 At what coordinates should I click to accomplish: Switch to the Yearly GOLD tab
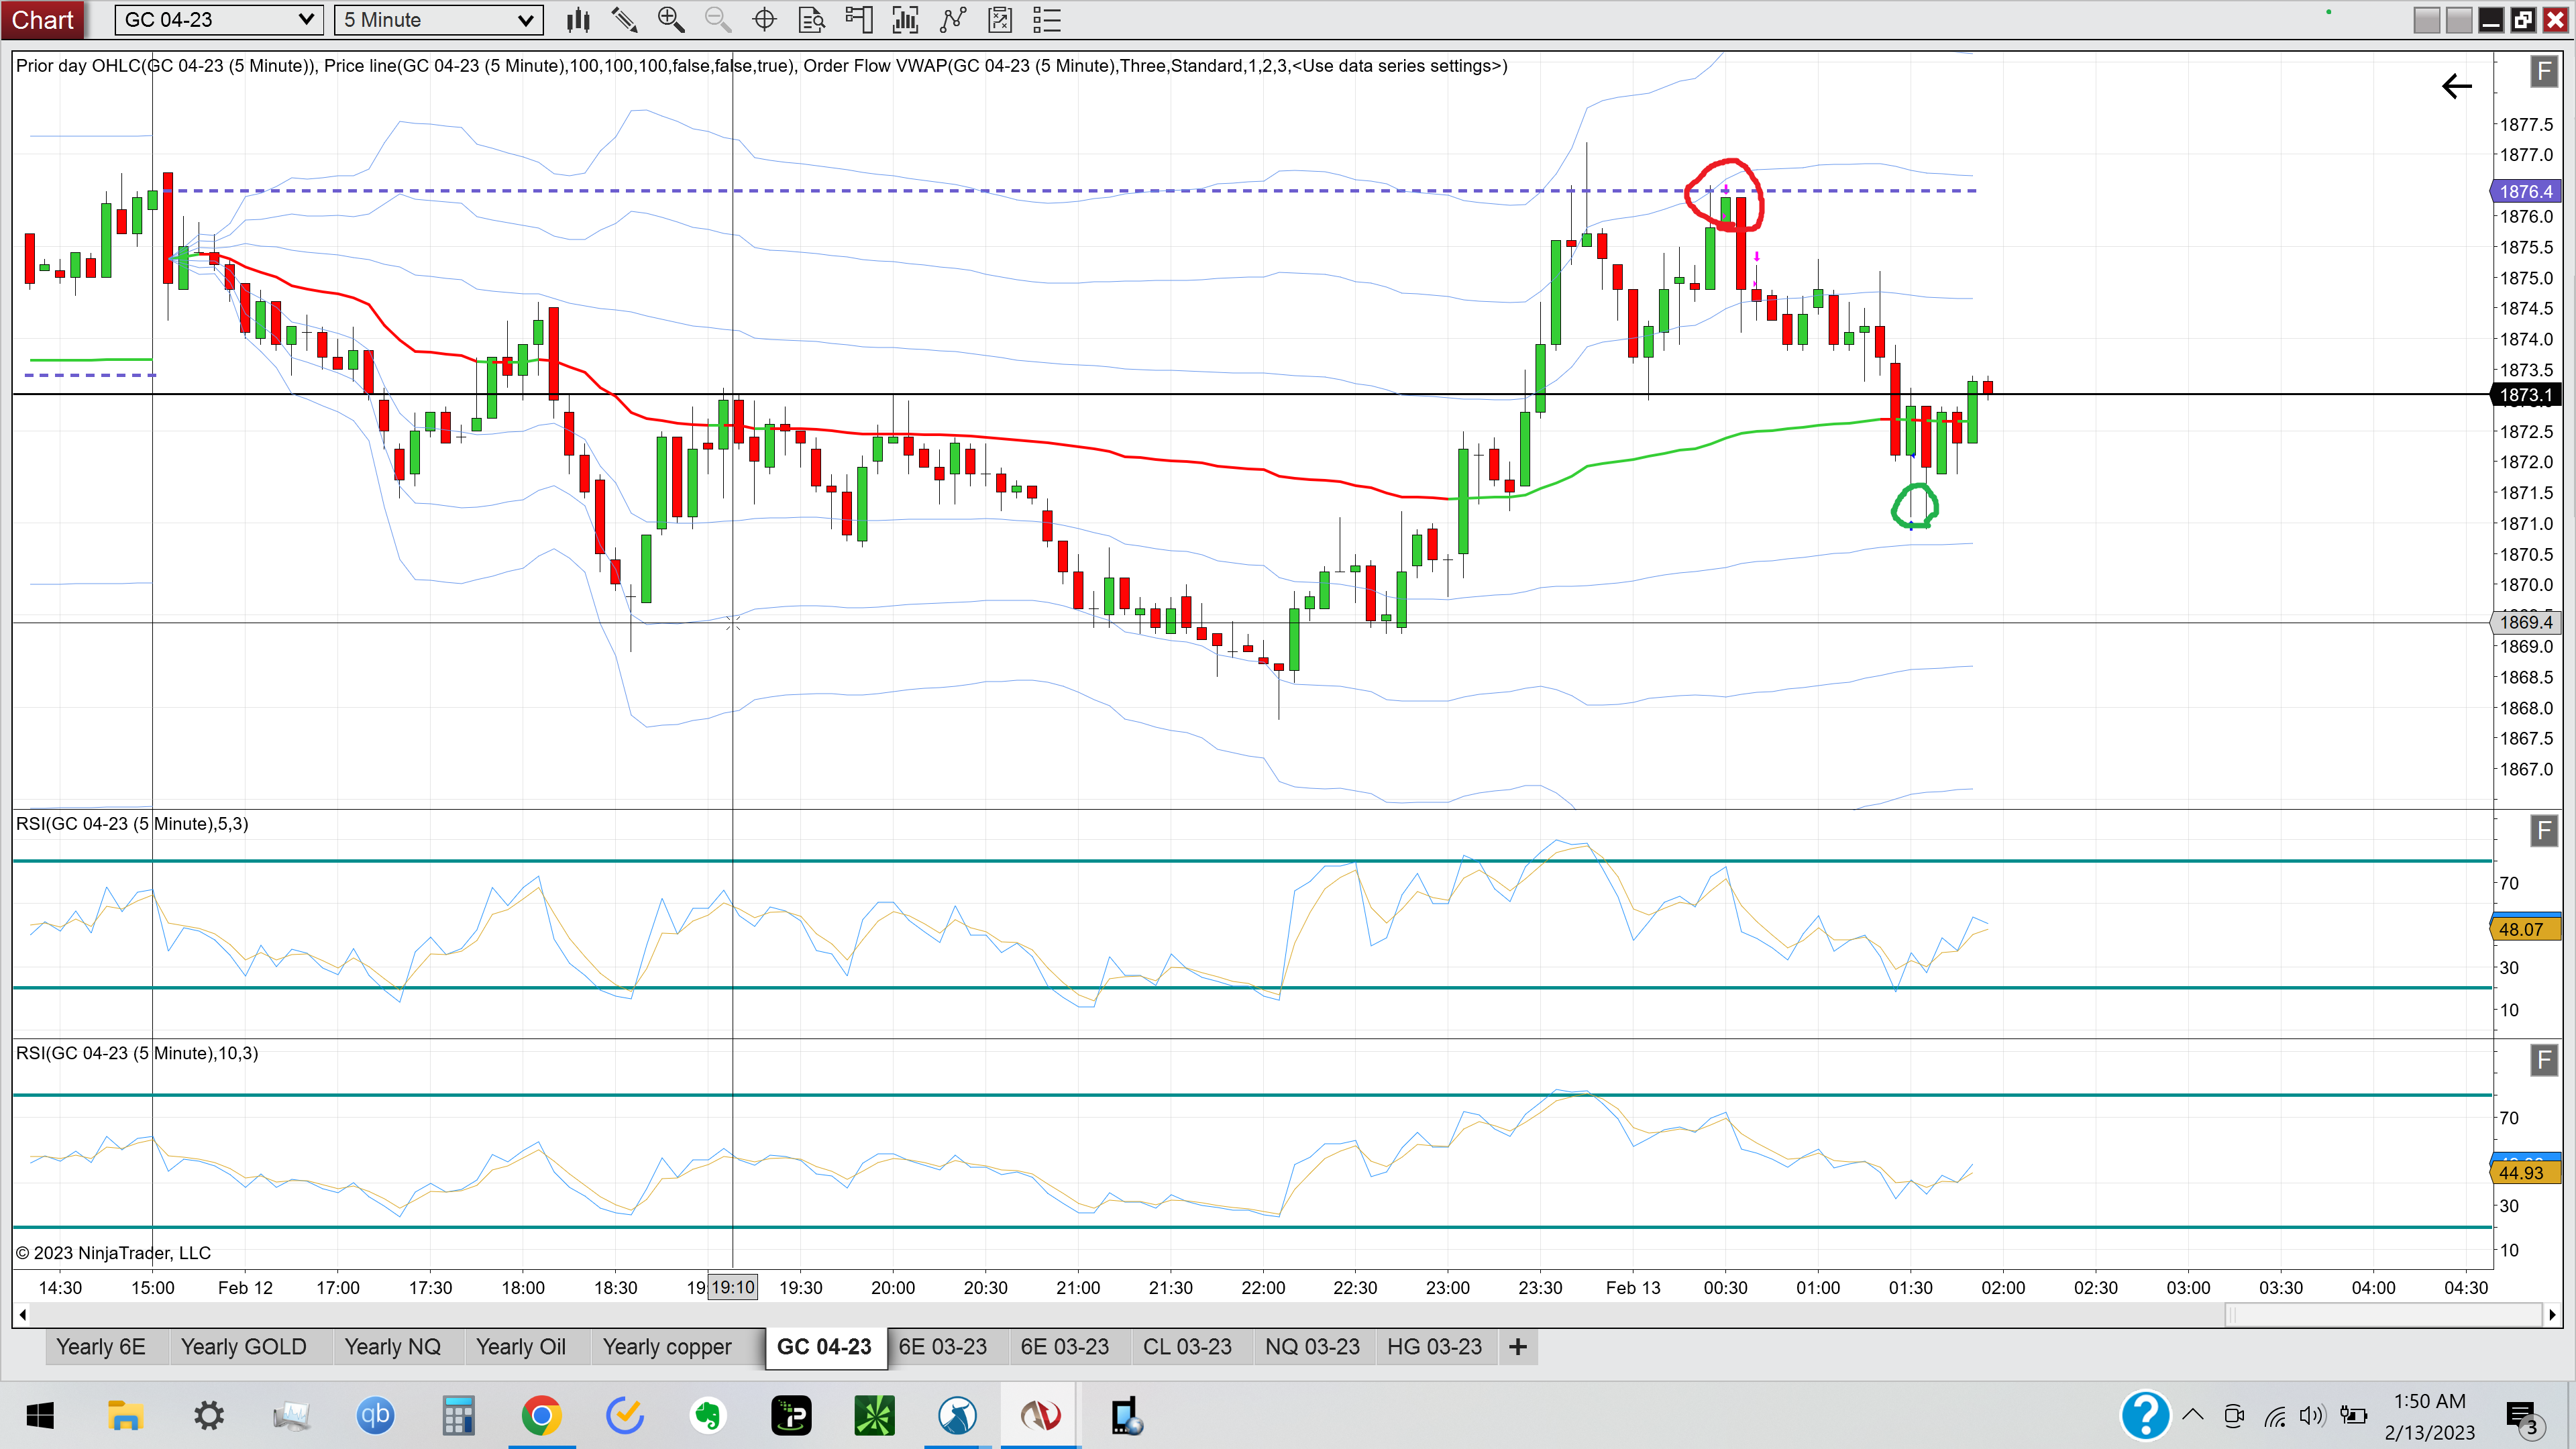click(x=244, y=1347)
